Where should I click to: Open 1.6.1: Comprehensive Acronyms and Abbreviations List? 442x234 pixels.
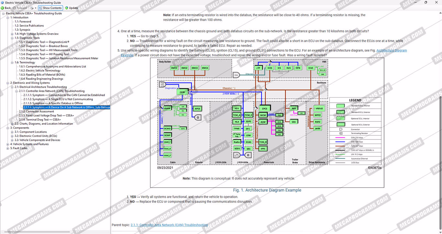52,66
